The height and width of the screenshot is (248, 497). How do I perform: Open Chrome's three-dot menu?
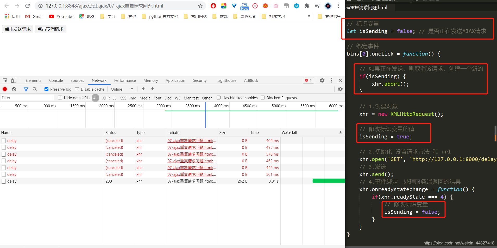338,6
